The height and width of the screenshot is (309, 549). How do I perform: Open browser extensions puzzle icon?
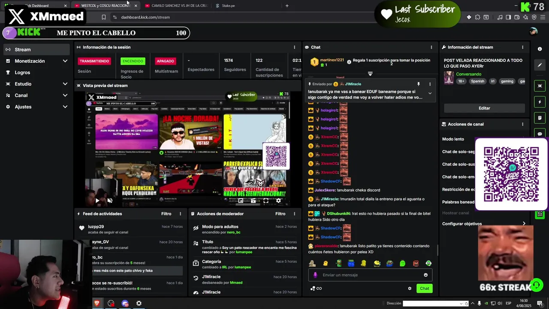(477, 17)
